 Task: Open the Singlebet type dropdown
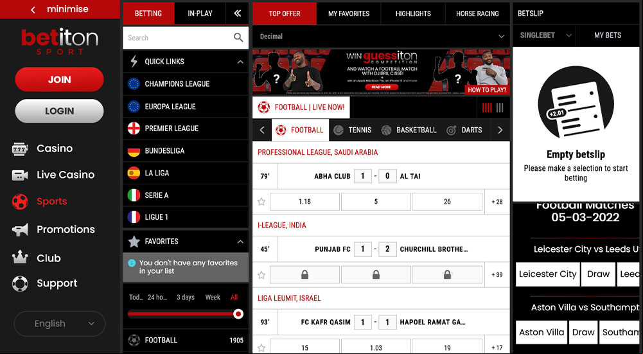point(544,35)
